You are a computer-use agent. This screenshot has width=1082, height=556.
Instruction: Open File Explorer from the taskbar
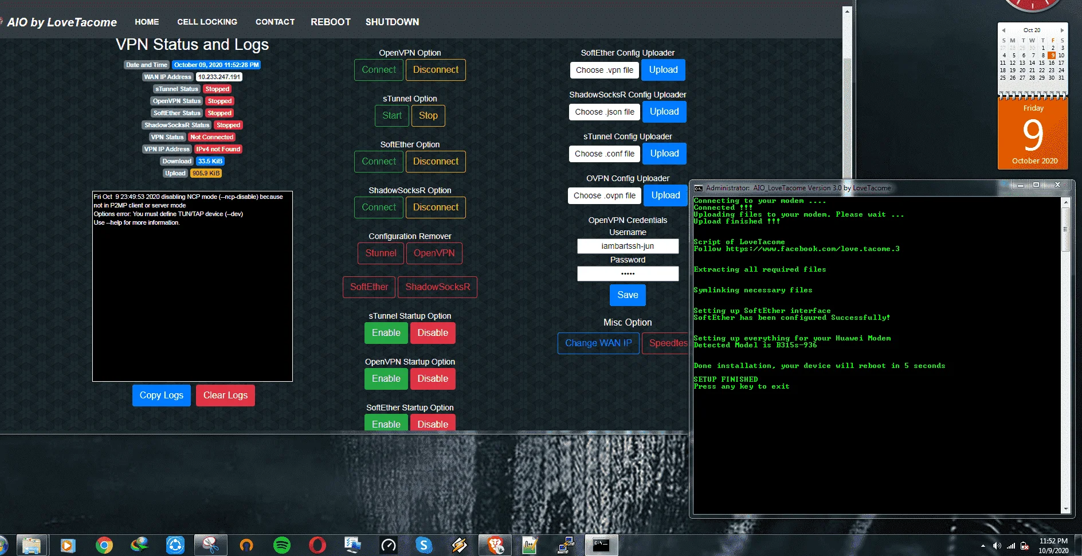32,545
